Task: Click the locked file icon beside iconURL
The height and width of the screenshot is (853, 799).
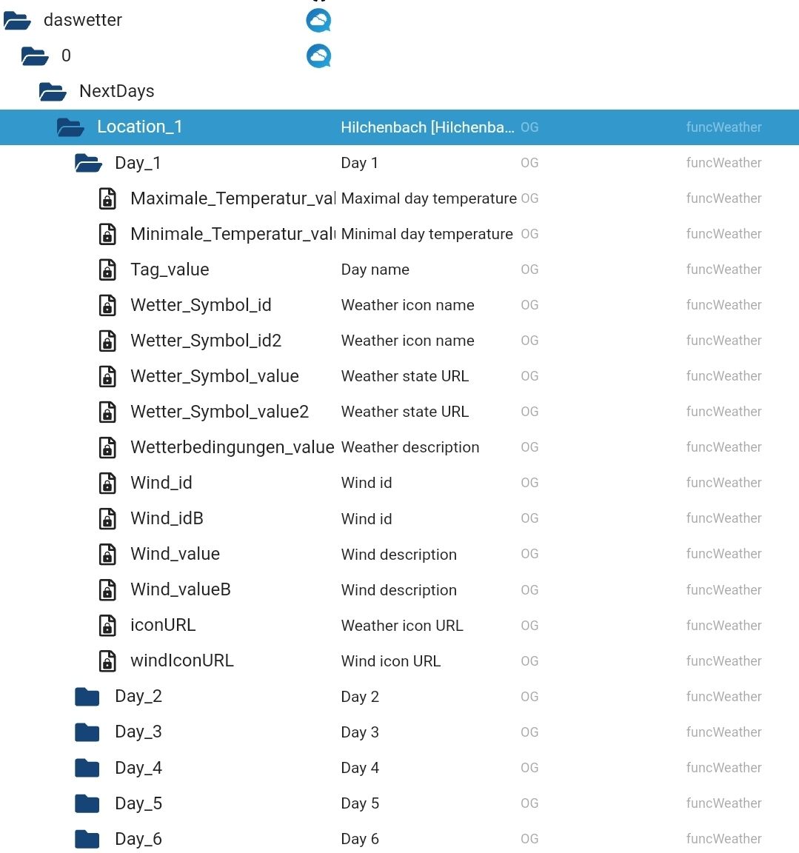Action: click(107, 625)
